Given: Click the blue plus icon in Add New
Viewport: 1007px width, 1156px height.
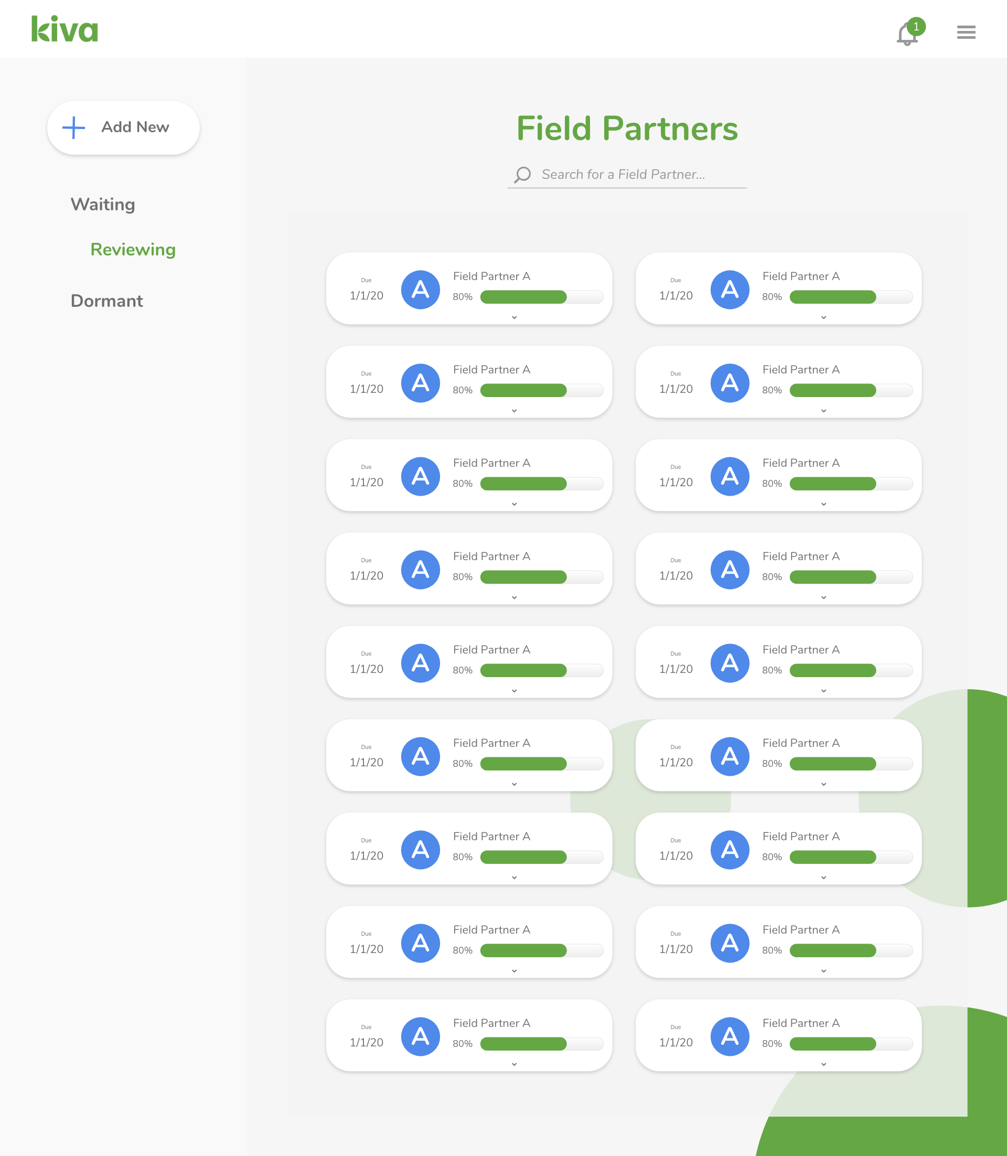Looking at the screenshot, I should [73, 127].
